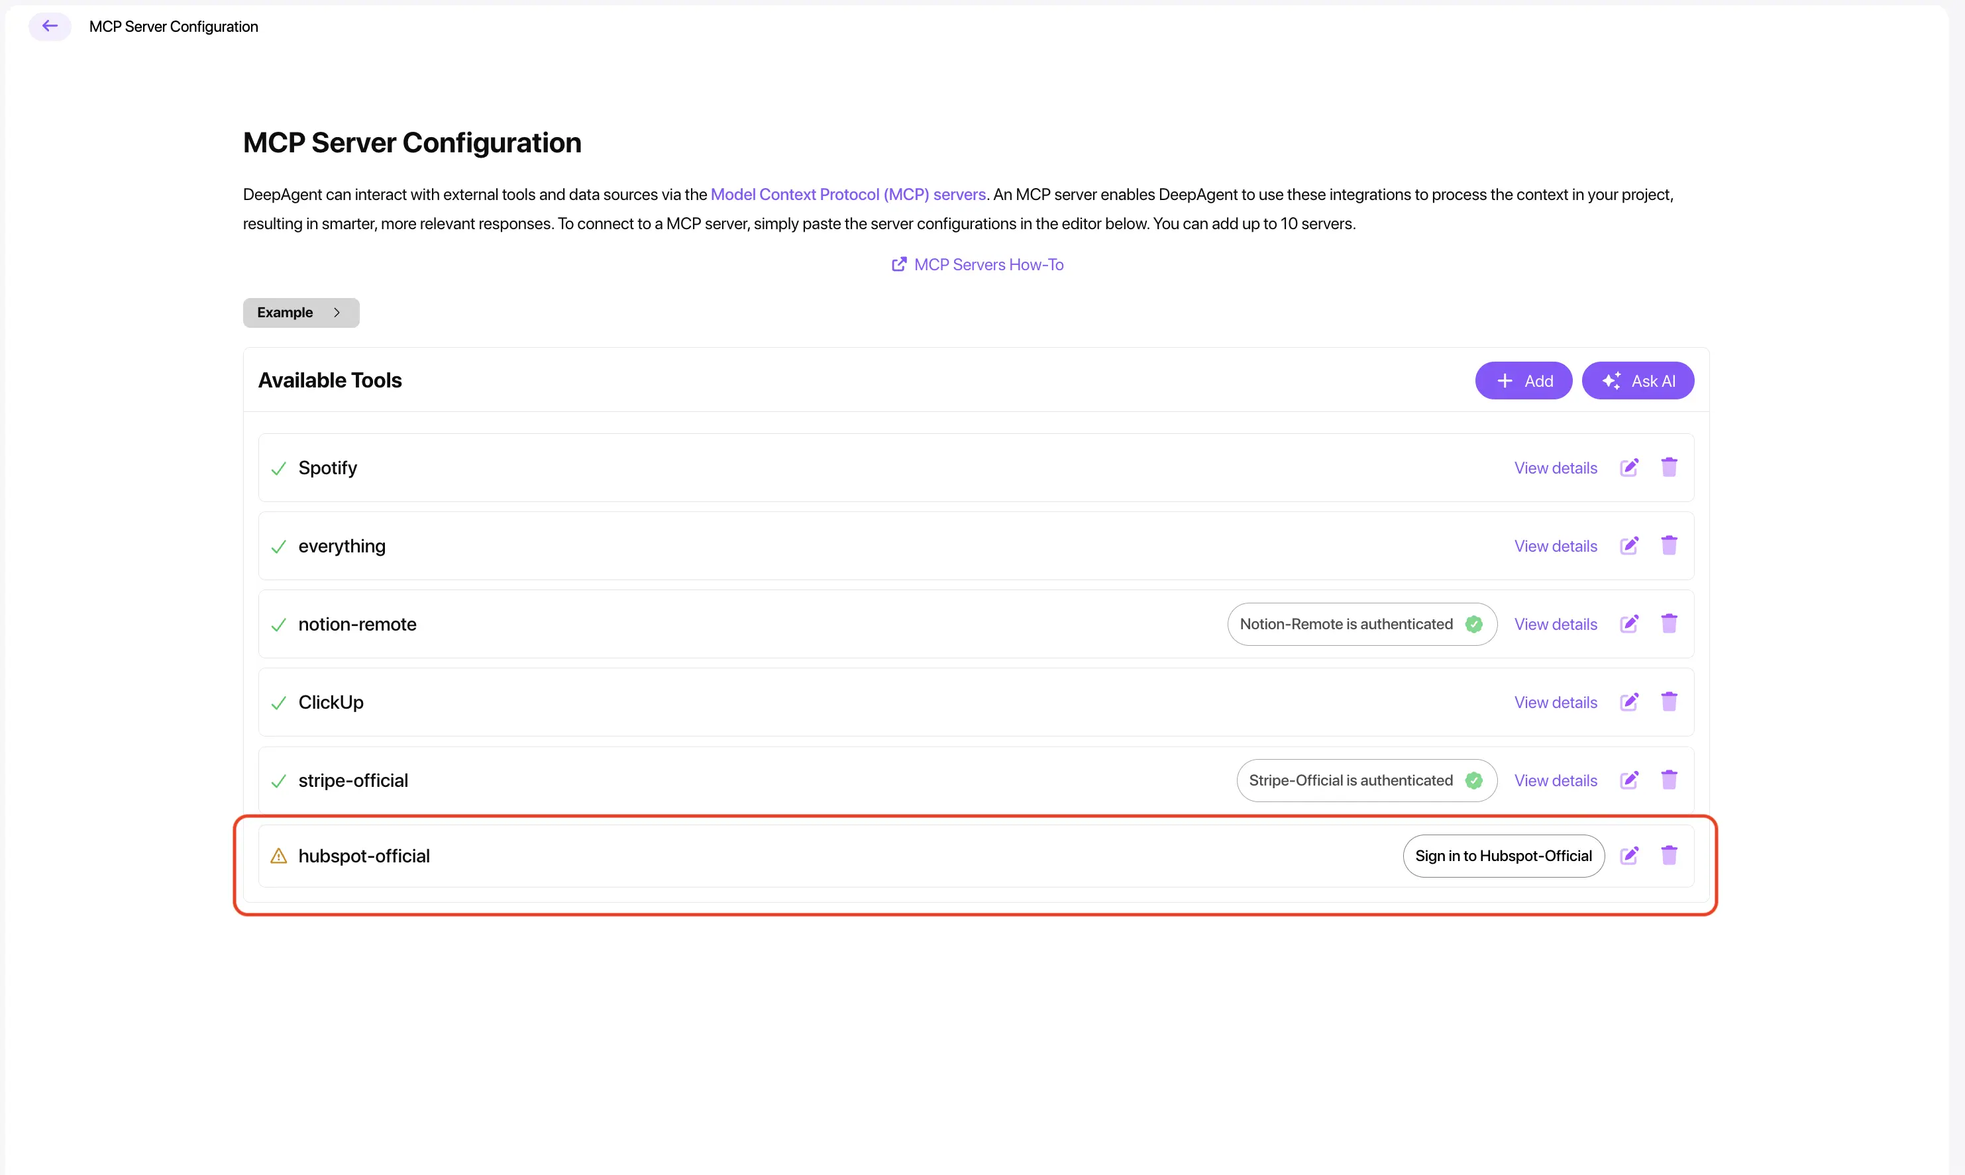Screen dimensions: 1965x1175
Task: Add a new MCP server
Action: click(1523, 381)
